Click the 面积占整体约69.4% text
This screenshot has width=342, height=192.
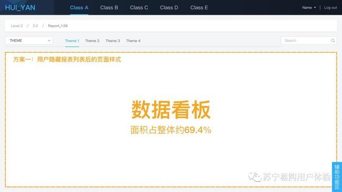click(171, 130)
